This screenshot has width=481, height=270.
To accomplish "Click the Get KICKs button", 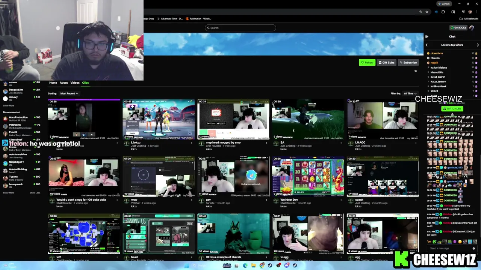I will [x=458, y=28].
